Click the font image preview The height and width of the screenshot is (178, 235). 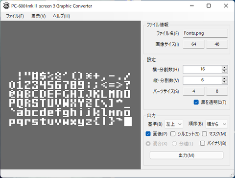click(70, 95)
